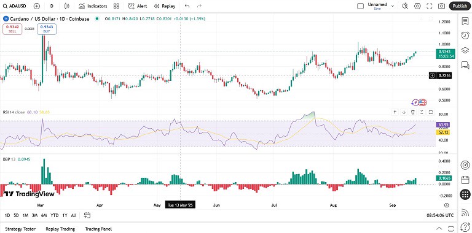Select the 1M date range

coord(25,215)
